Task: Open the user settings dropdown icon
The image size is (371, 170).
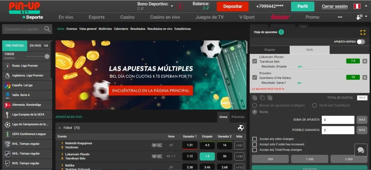Action: click(362, 17)
